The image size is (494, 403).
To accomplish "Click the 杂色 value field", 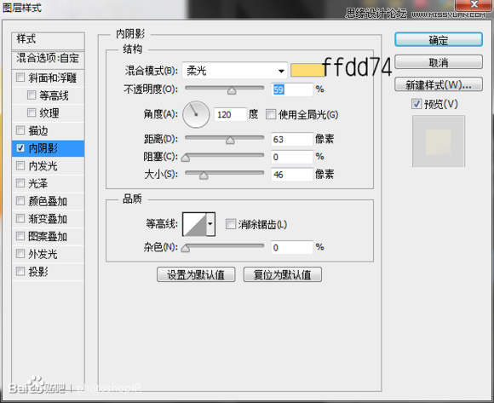I will tap(292, 247).
